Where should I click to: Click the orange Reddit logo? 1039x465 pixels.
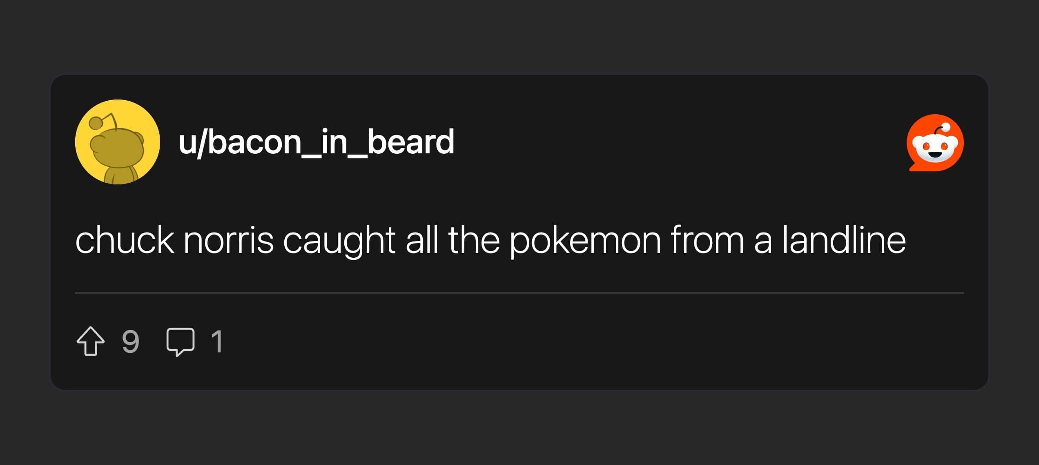(935, 142)
